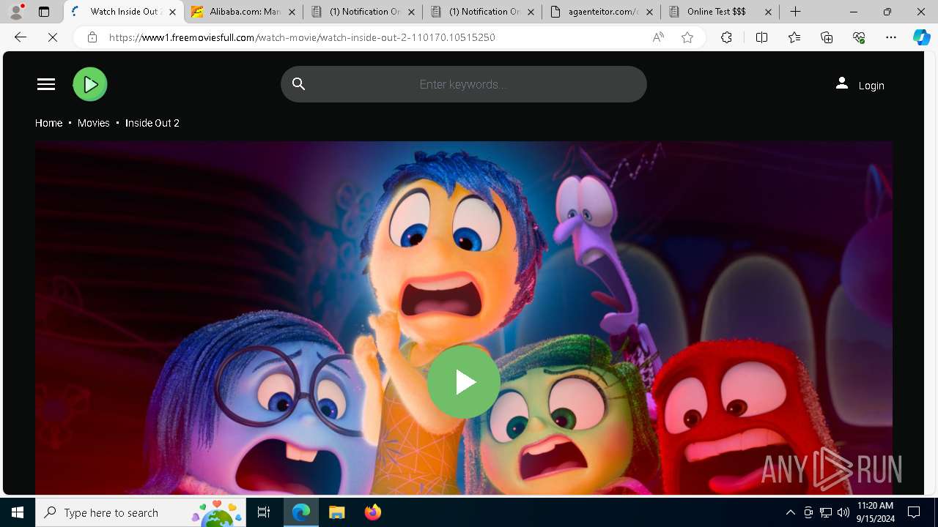
Task: Switch to first Notification tab
Action: point(362,12)
